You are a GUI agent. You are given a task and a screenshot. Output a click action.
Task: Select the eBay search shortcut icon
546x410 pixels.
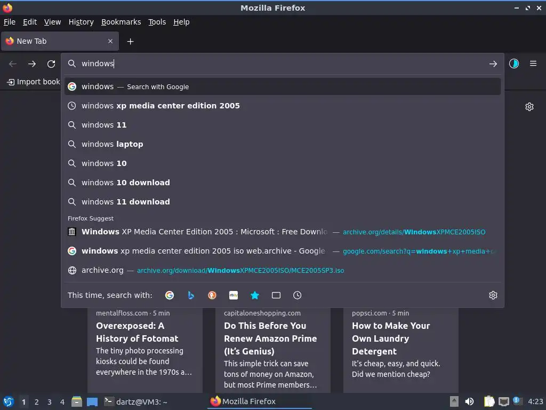pos(234,295)
